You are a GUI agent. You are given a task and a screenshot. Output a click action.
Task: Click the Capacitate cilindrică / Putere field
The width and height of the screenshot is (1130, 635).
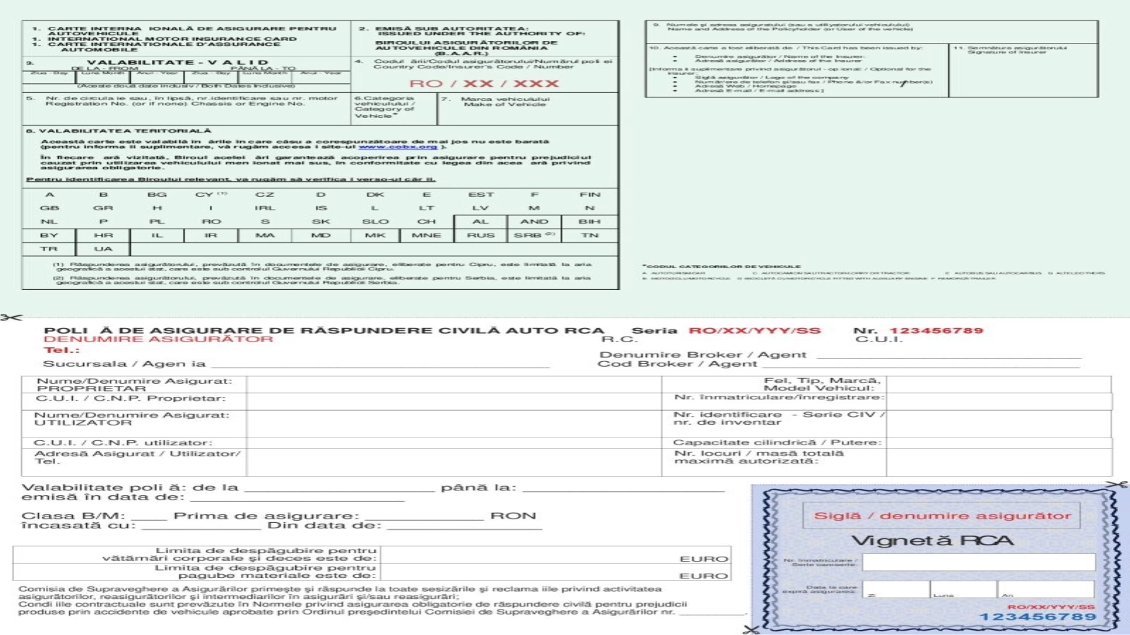998,443
